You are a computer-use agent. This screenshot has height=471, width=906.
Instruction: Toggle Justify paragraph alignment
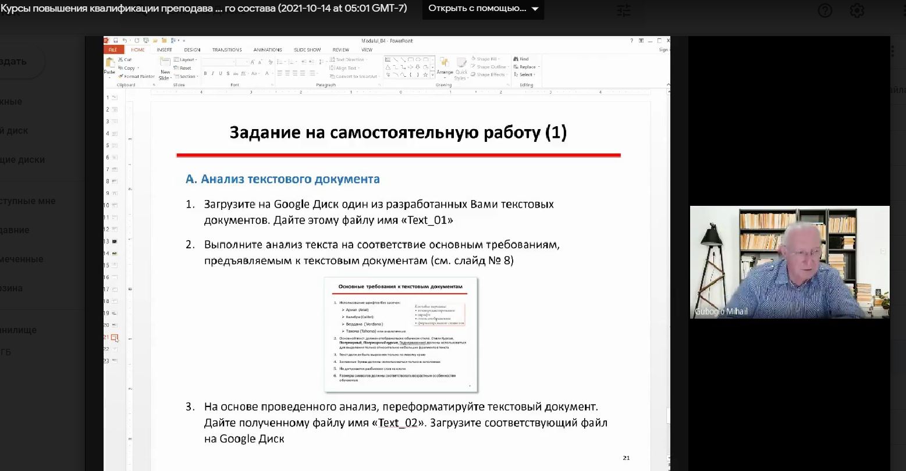point(302,73)
